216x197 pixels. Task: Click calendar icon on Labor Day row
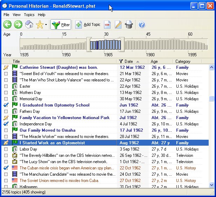coord(15,149)
